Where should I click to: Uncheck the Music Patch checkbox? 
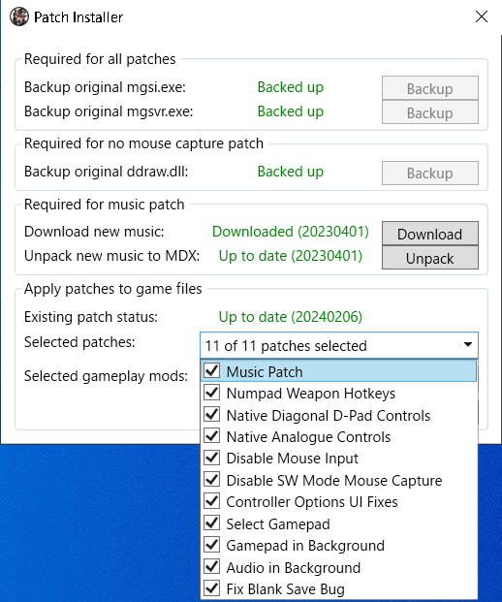coord(212,371)
